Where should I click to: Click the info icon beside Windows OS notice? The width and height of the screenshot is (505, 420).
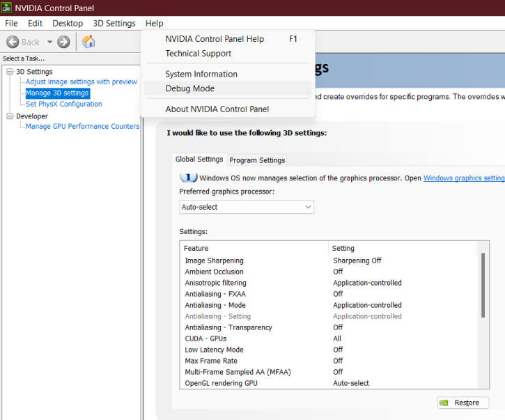point(188,178)
